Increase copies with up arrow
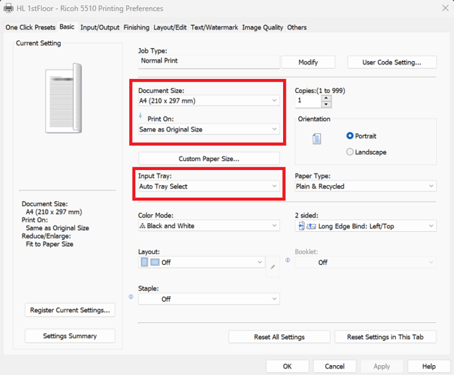The height and width of the screenshot is (375, 454). click(326, 98)
